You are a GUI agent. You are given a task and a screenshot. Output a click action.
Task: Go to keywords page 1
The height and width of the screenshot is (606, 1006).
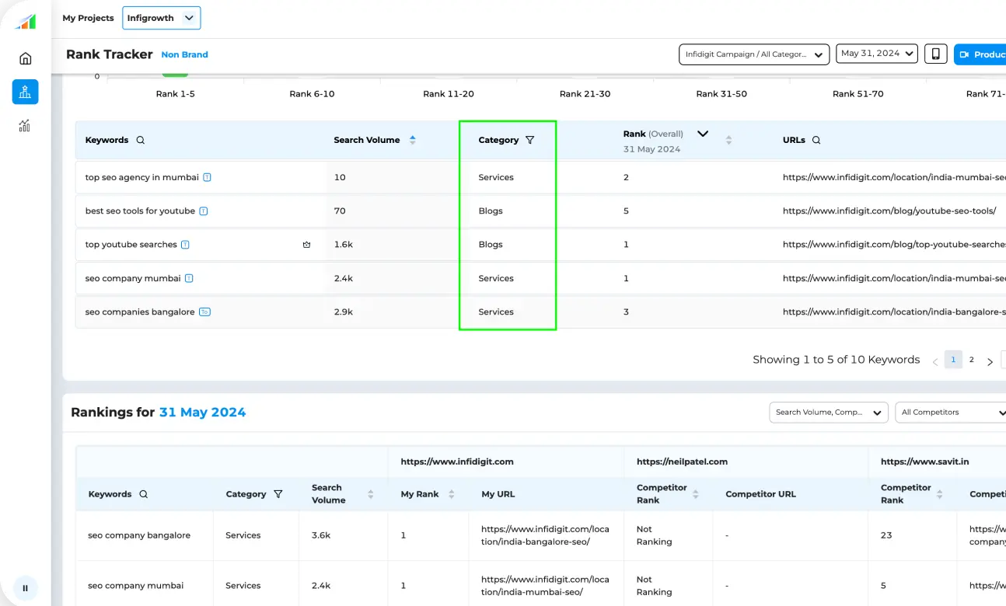953,360
